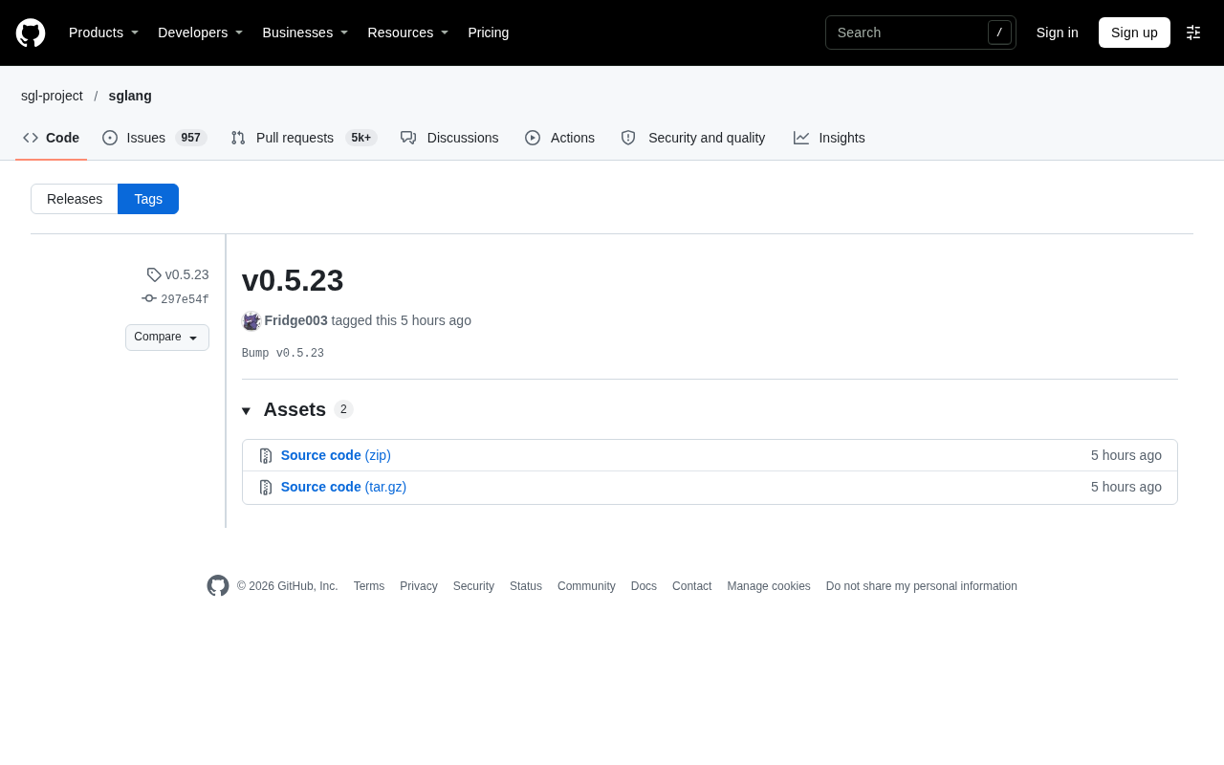Download Source code (zip)
The height and width of the screenshot is (765, 1224).
pyautogui.click(x=336, y=455)
